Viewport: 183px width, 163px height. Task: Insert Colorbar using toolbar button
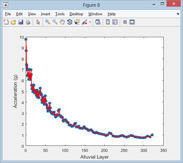[x=108, y=22]
